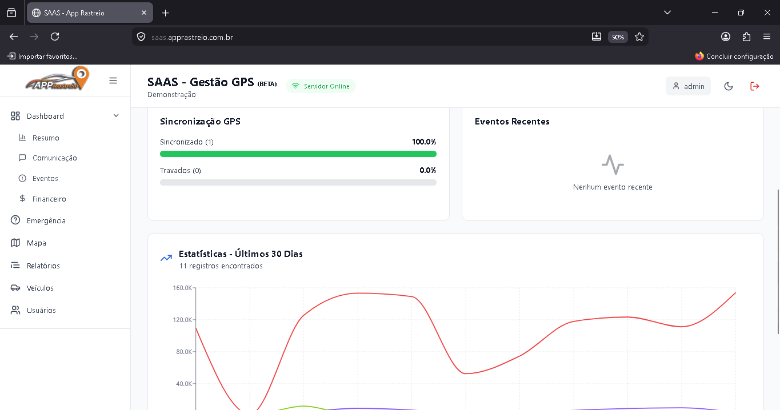Click the gray Travados progress bar
Screen dimensions: 780x410
[x=298, y=182]
